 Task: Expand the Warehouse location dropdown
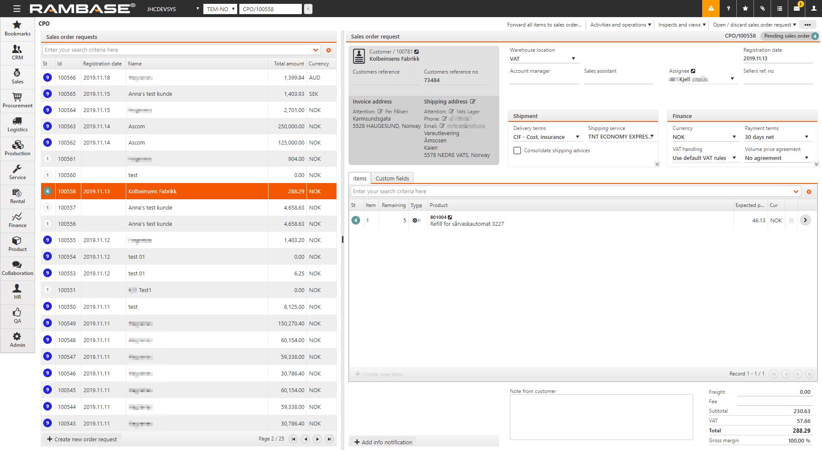tap(573, 59)
